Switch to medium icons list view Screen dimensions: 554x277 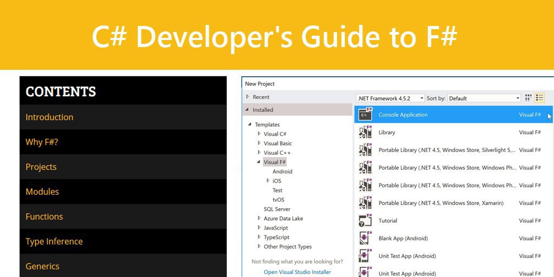pyautogui.click(x=539, y=98)
